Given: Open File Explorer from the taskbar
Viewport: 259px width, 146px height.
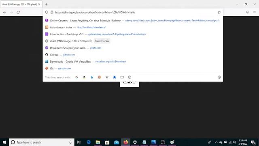Looking at the screenshot, I should point(98,142).
